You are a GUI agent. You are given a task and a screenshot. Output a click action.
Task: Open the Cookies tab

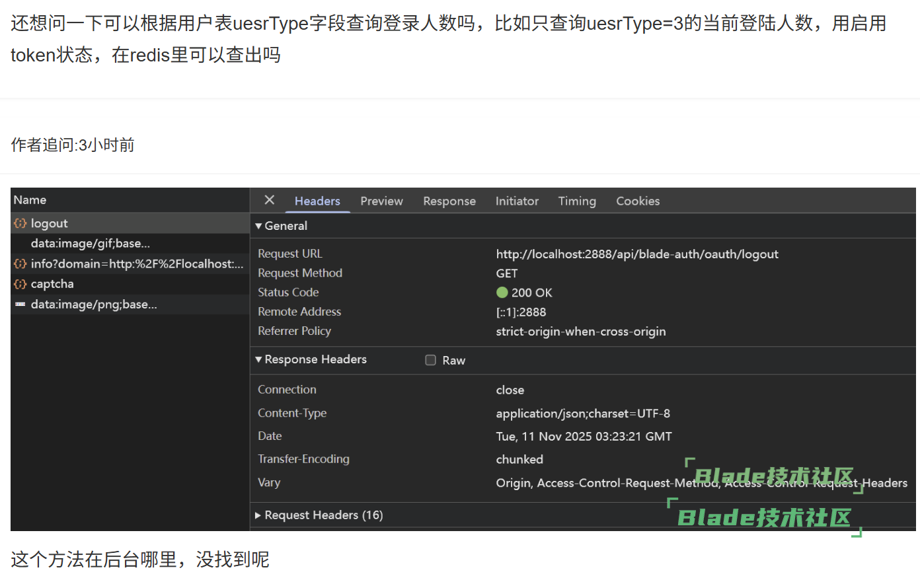pos(638,201)
